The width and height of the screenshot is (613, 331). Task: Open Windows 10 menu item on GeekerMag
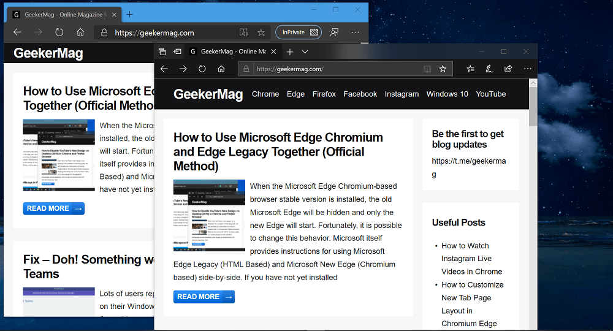point(447,94)
